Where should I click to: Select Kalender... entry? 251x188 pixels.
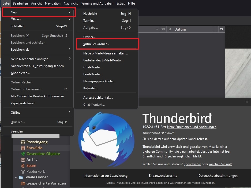coord(106,88)
